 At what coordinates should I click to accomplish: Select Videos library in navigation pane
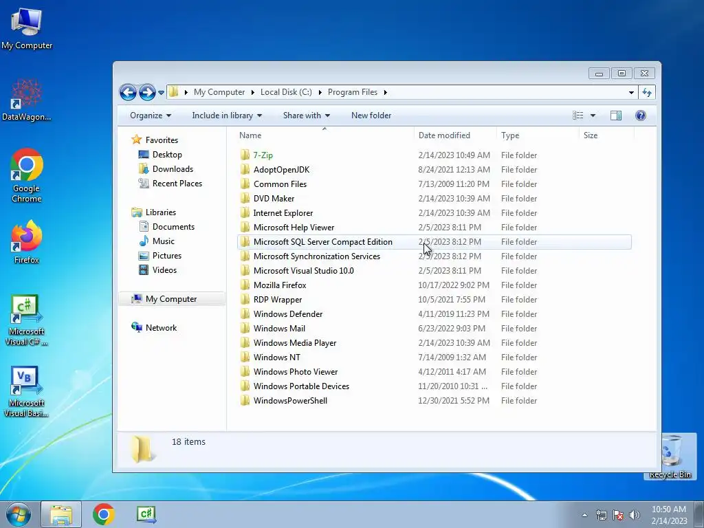tap(157, 269)
